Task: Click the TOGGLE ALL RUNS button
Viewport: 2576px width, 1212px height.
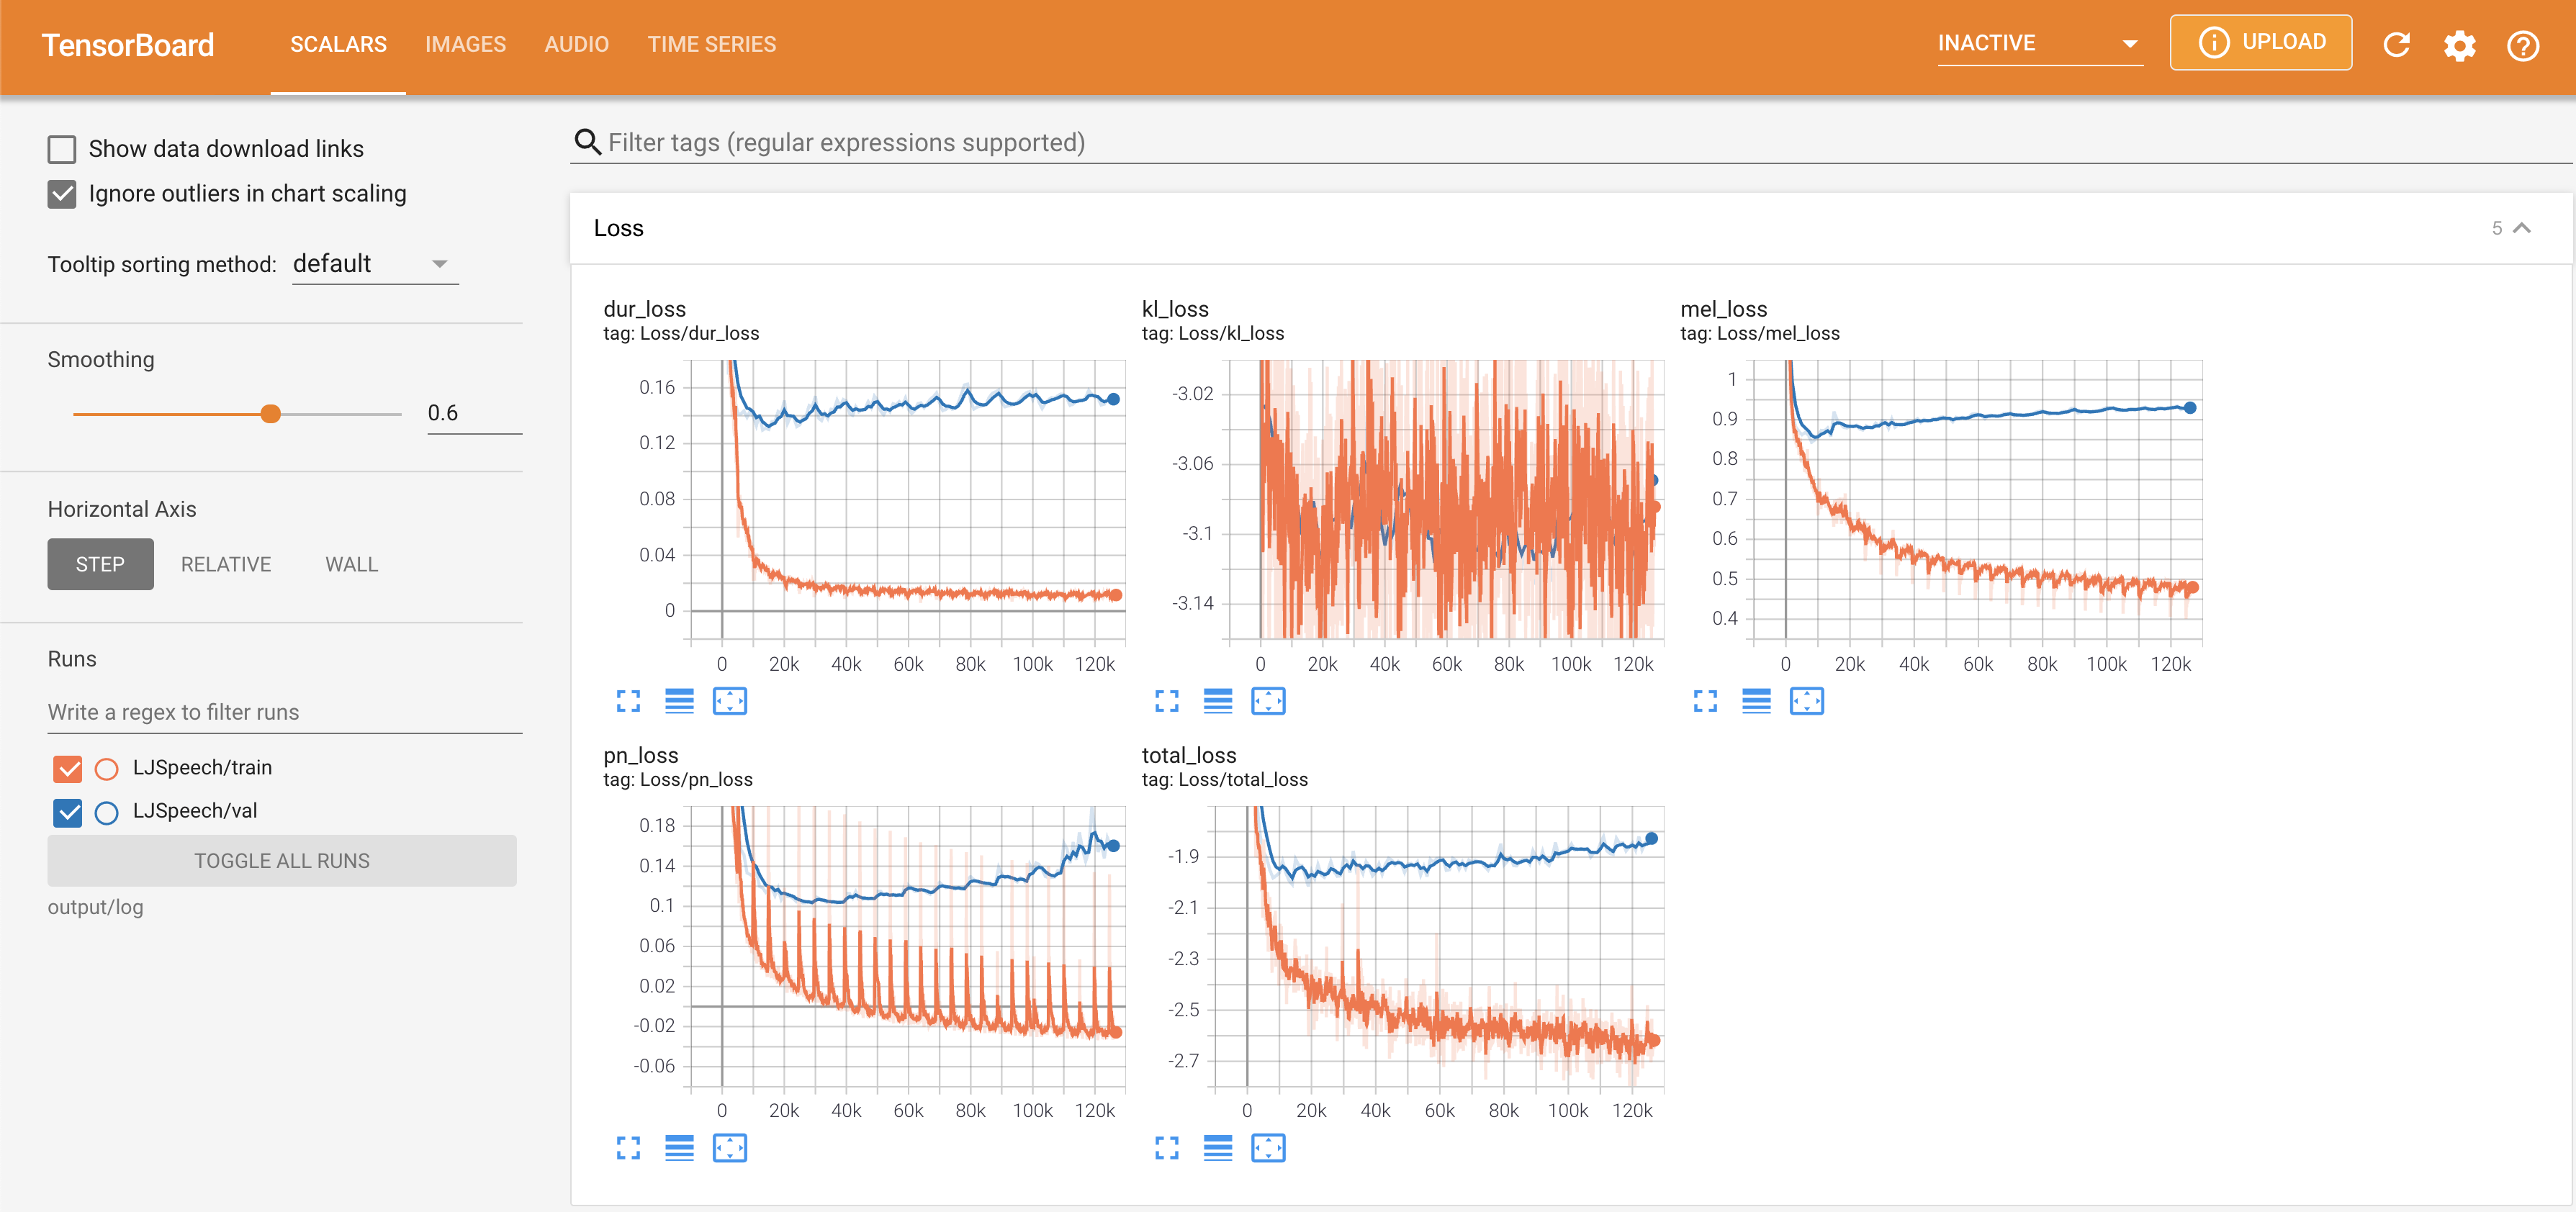Action: pyautogui.click(x=282, y=861)
